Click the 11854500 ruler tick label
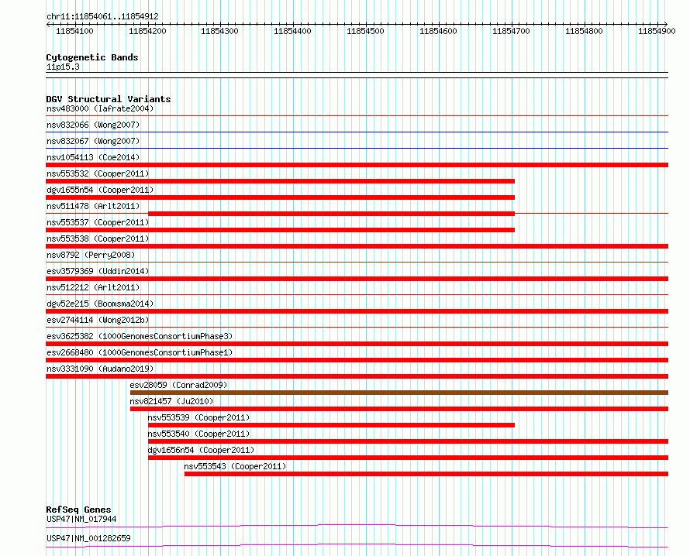This screenshot has width=690, height=556. (365, 31)
